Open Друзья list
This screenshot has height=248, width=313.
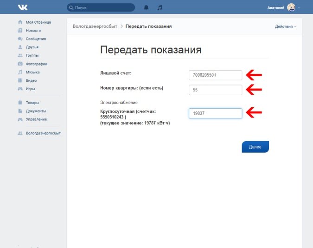tap(32, 47)
